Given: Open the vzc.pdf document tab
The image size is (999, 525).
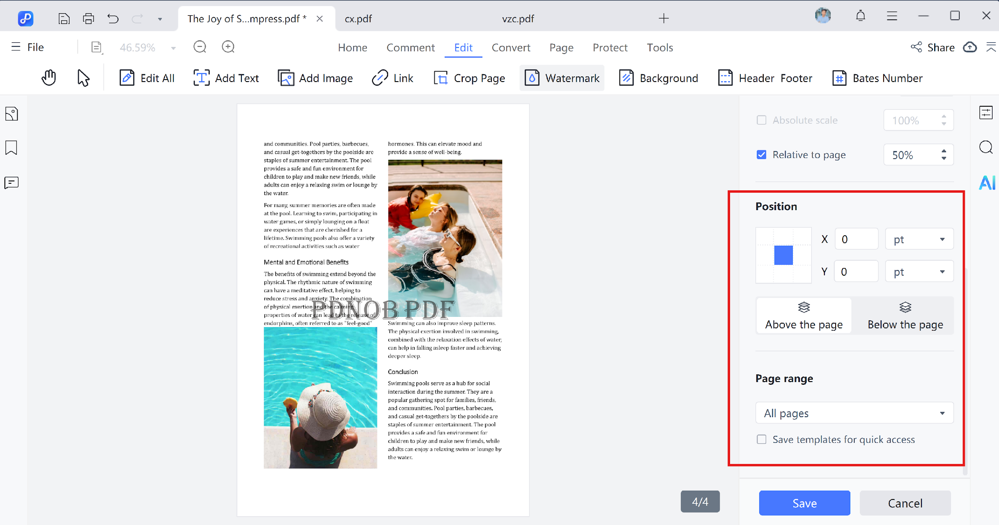Looking at the screenshot, I should (x=518, y=18).
